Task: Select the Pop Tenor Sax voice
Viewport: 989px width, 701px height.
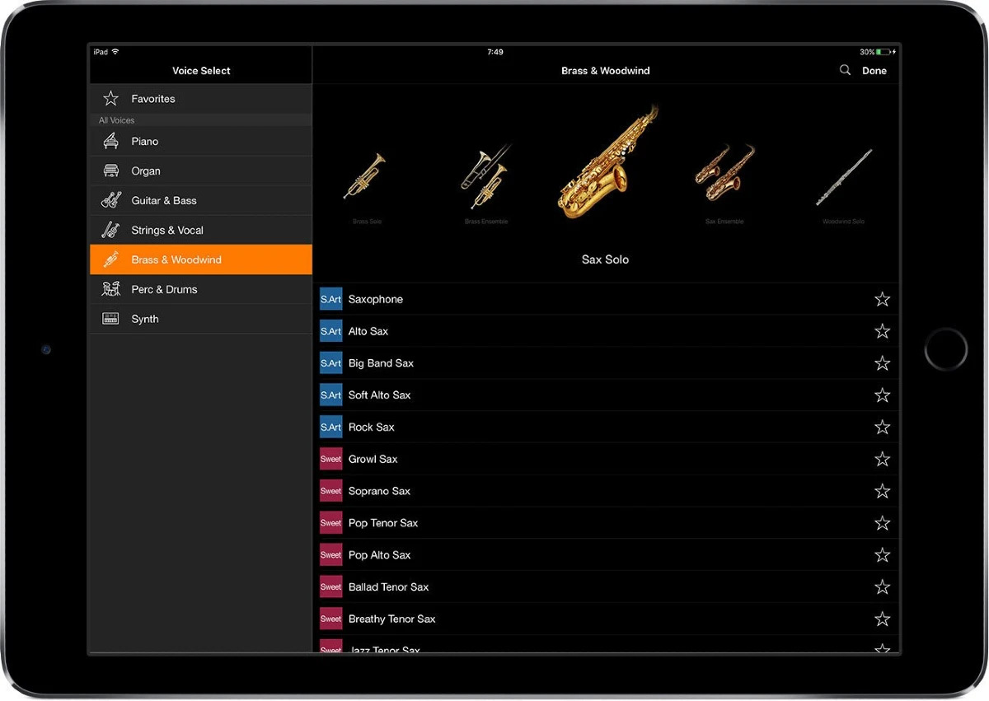Action: coord(383,523)
